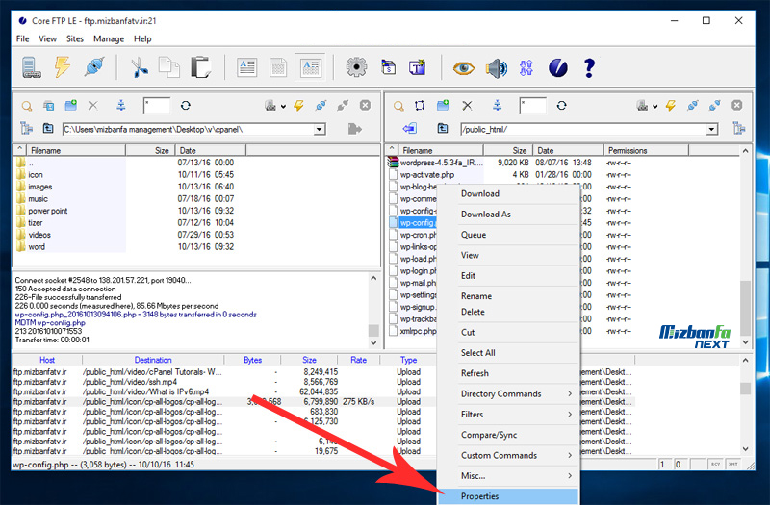Sort the queue by Destination column
This screenshot has width=770, height=505.
click(x=153, y=360)
